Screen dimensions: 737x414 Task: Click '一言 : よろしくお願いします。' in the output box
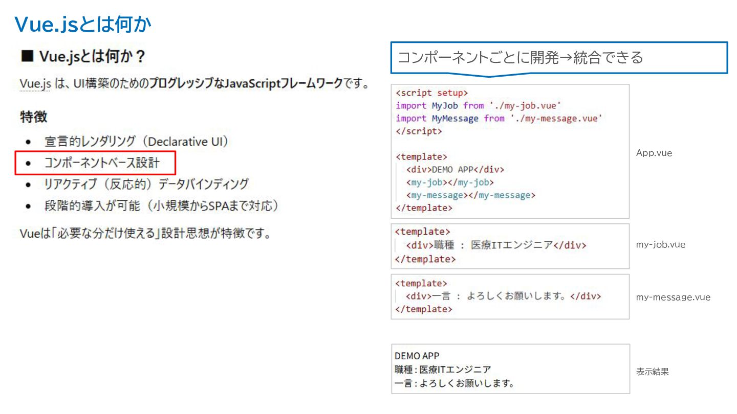(x=454, y=383)
